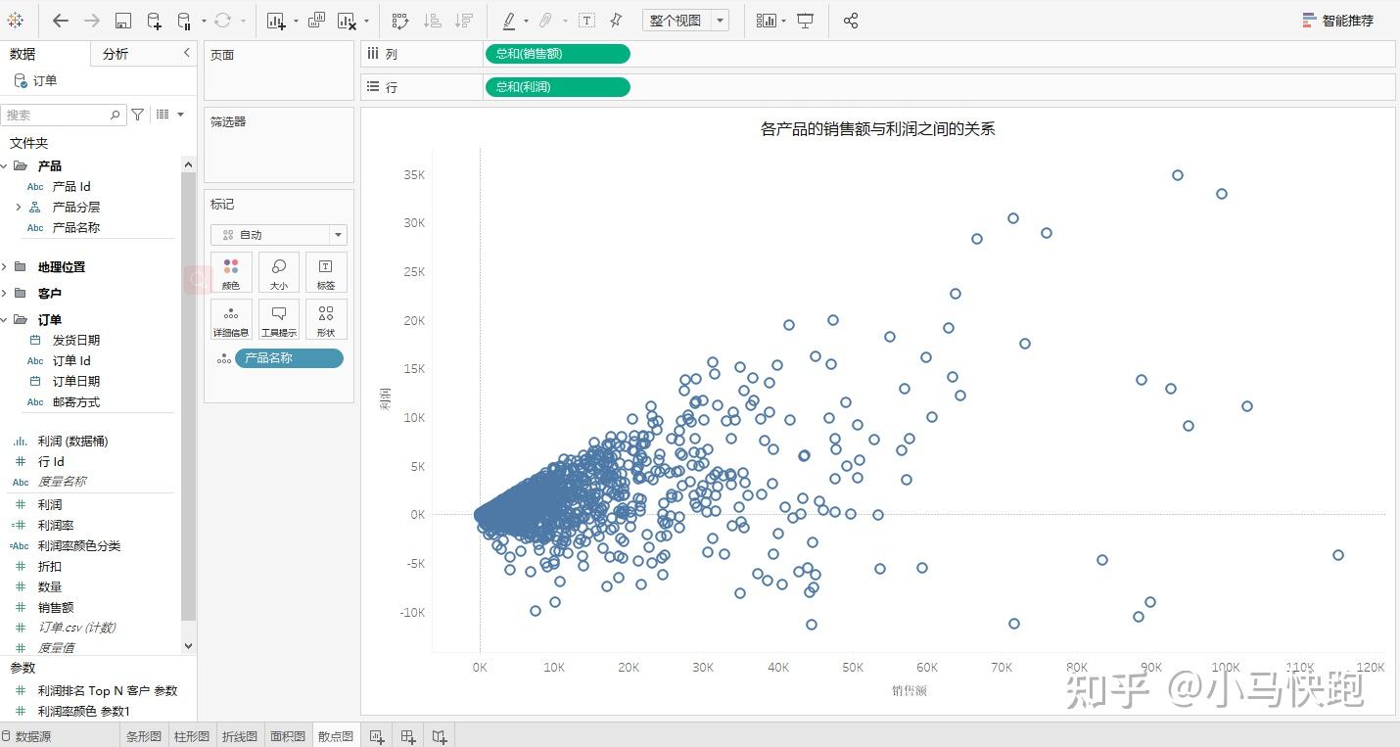Image resolution: width=1400 pixels, height=747 pixels.
Task: Select the 订单 data source
Action: point(36,81)
